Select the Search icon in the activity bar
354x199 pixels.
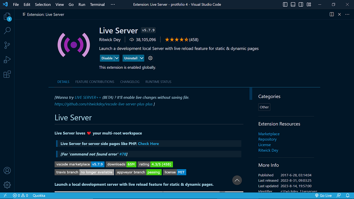[7, 31]
